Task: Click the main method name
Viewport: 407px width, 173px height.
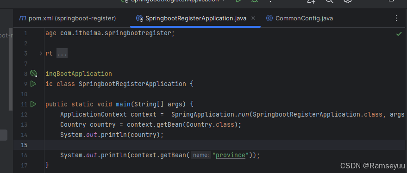Action: [x=123, y=104]
